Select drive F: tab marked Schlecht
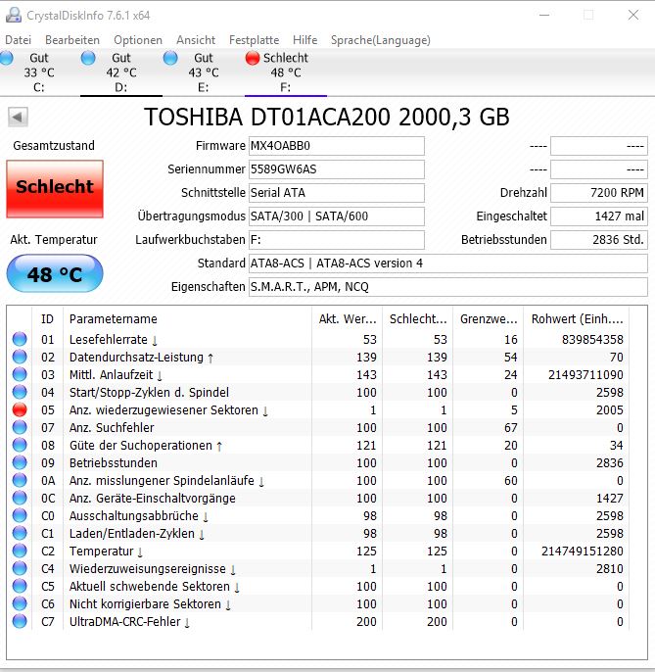This screenshot has height=672, width=655. pyautogui.click(x=286, y=72)
